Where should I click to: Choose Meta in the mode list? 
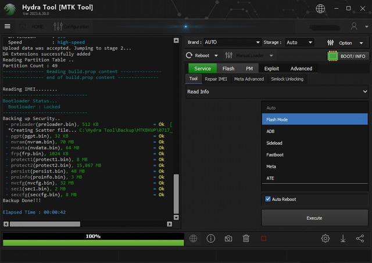click(x=314, y=166)
